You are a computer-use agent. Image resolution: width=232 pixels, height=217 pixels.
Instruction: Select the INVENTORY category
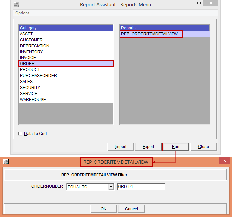(x=31, y=52)
